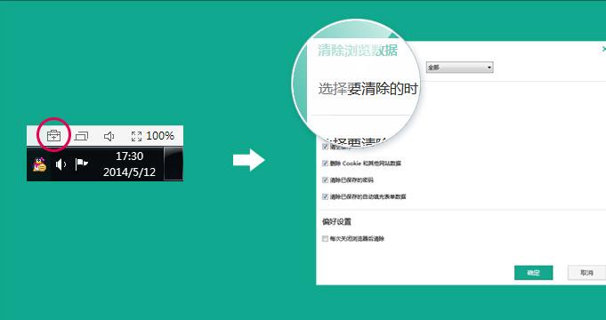Viewport: 606px width, 320px height.
Task: Click the green 确定 button
Action: pyautogui.click(x=533, y=273)
